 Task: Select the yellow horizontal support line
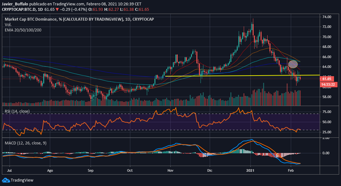click(222, 76)
